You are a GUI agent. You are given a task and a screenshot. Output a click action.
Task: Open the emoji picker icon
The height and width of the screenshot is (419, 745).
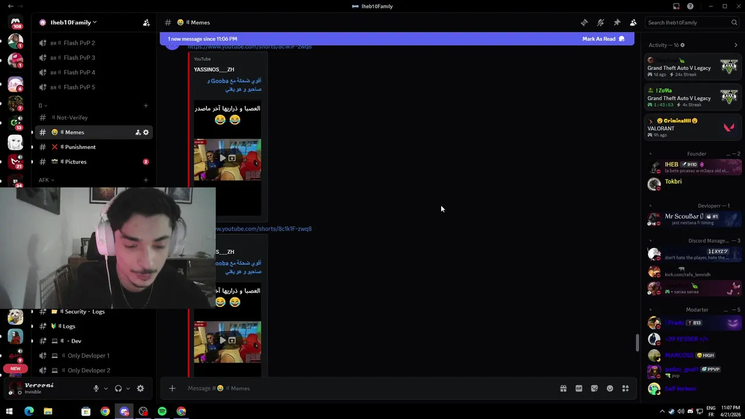coord(610,389)
